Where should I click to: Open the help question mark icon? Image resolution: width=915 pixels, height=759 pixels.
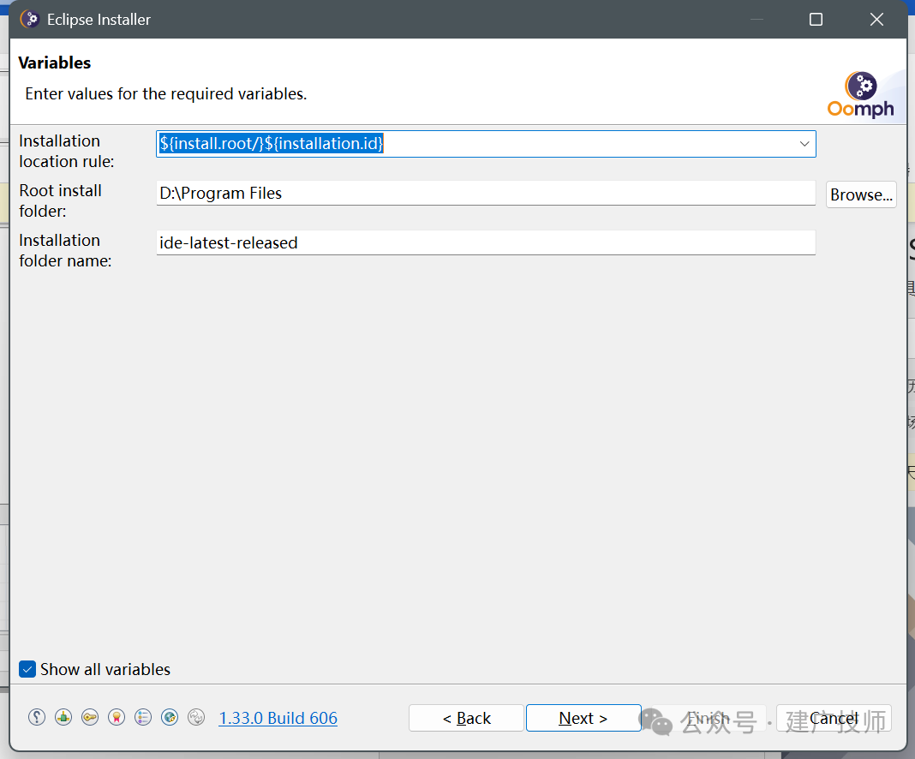coord(37,717)
